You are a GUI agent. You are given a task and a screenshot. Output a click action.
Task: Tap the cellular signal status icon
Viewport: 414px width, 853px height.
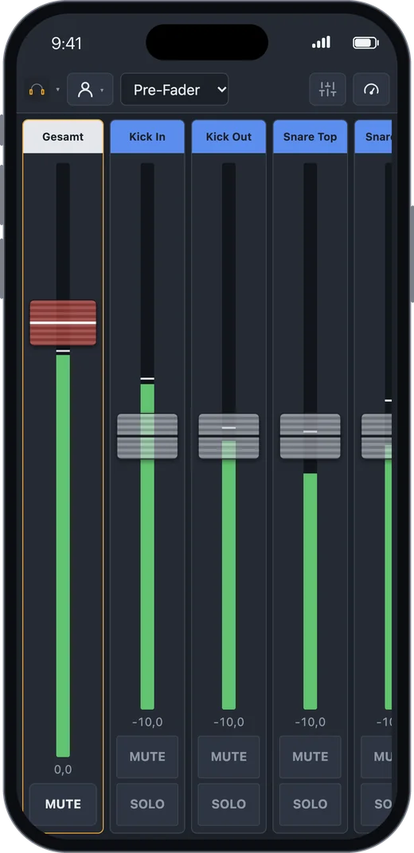pyautogui.click(x=321, y=42)
